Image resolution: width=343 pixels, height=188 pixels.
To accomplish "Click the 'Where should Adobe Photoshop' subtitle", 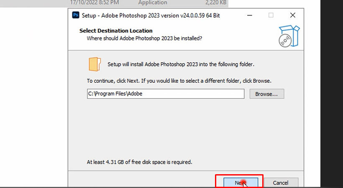I will pos(144,38).
